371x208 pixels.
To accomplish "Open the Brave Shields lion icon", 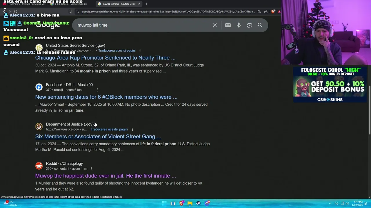I will point(273,12).
